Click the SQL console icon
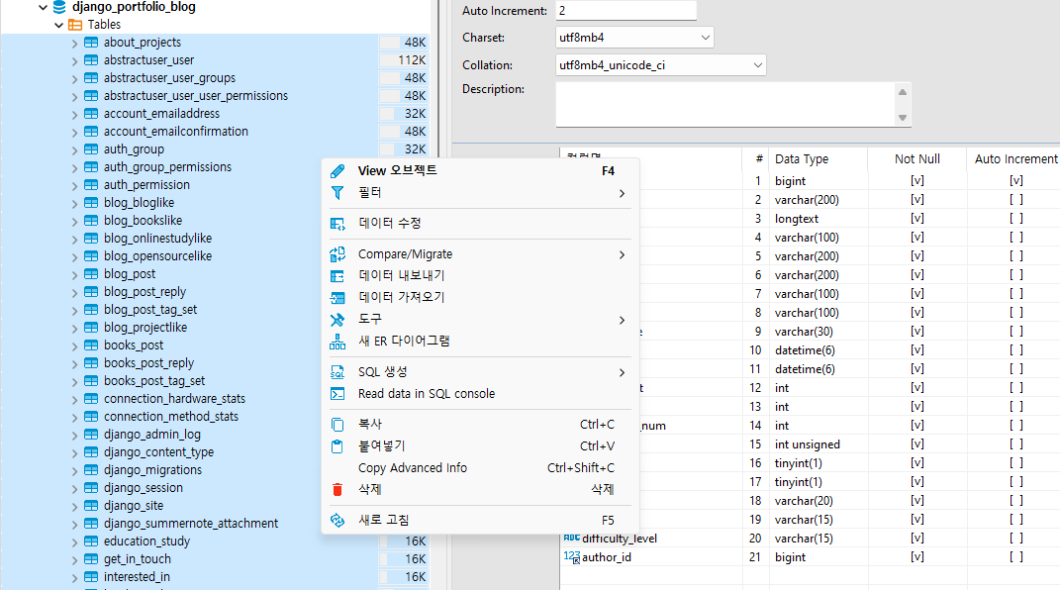The image size is (1060, 590). point(337,394)
